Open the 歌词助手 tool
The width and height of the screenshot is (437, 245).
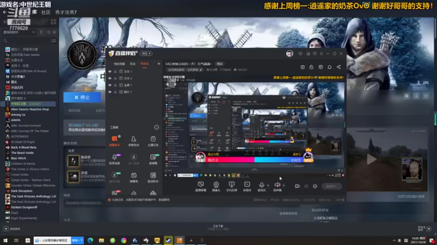pyautogui.click(x=153, y=177)
